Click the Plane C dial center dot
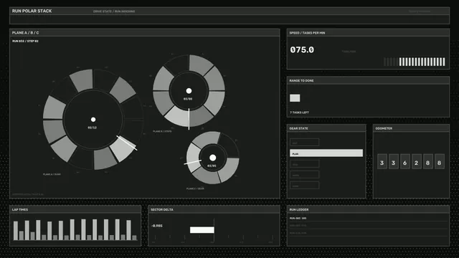This screenshot has width=459, height=258. click(213, 158)
